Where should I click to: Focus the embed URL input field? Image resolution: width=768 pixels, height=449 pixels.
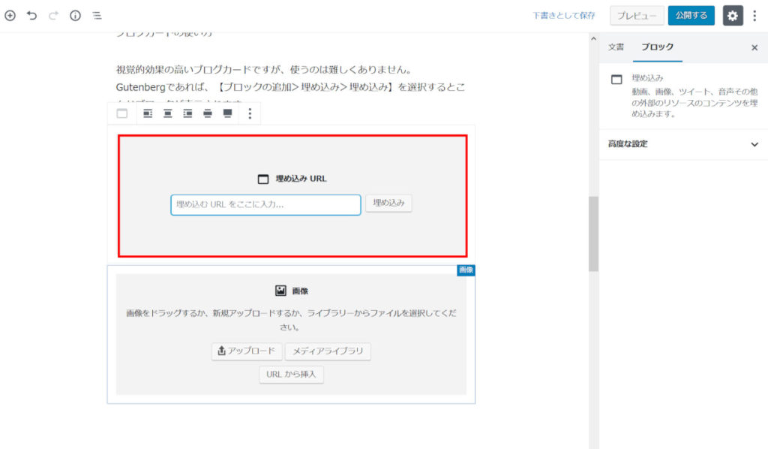(265, 205)
